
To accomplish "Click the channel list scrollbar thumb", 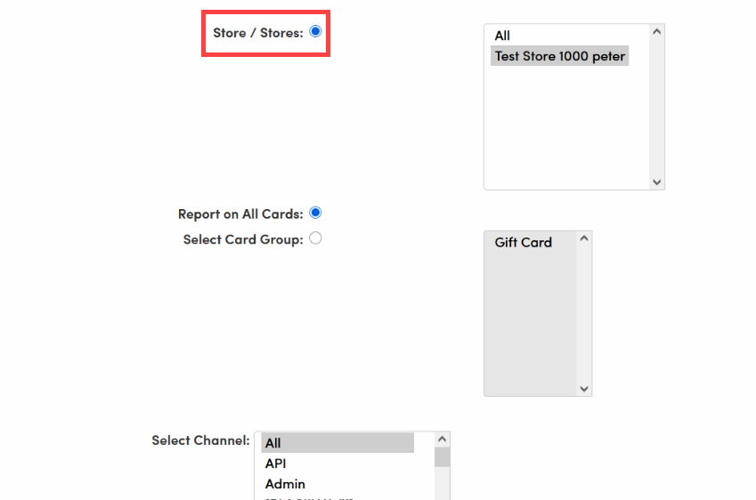I will [442, 457].
